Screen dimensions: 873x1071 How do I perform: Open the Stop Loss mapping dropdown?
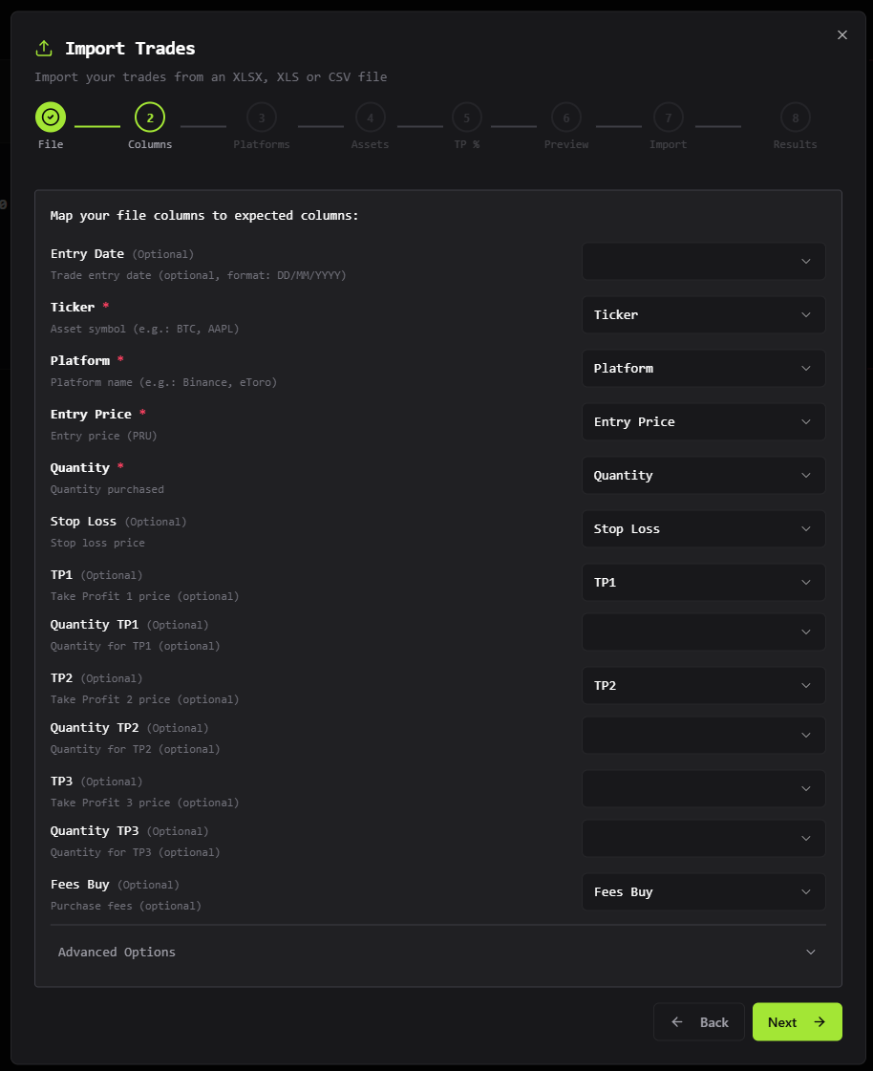[x=703, y=528]
